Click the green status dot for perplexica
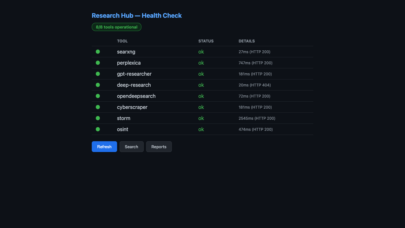 point(98,63)
